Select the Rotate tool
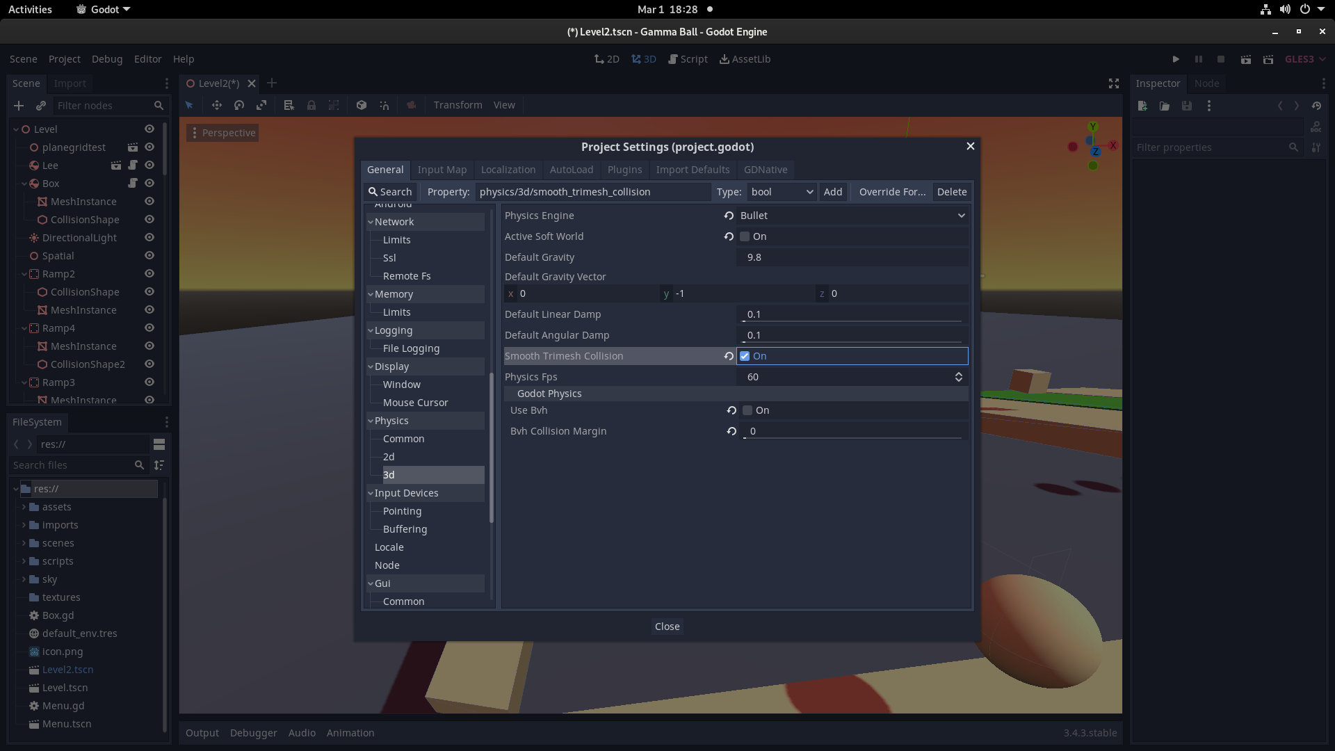 point(239,105)
